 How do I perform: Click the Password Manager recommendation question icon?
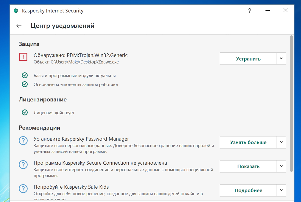(x=23, y=140)
